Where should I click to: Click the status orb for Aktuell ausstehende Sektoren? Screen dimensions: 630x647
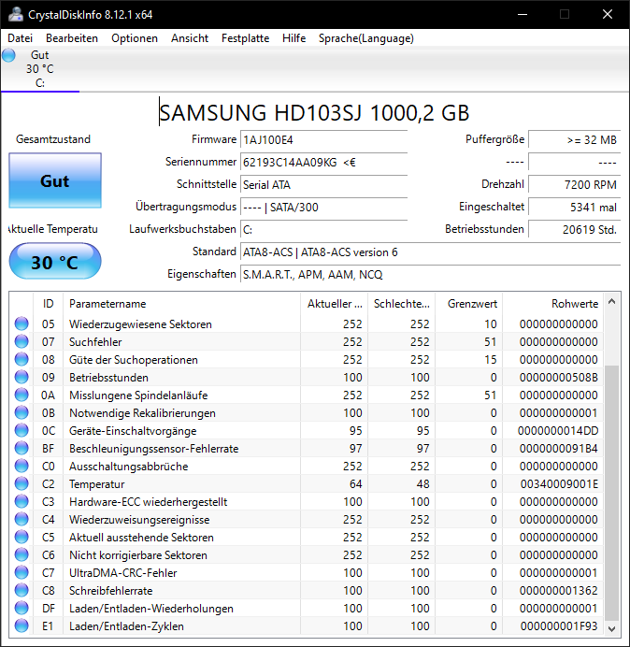[21, 537]
